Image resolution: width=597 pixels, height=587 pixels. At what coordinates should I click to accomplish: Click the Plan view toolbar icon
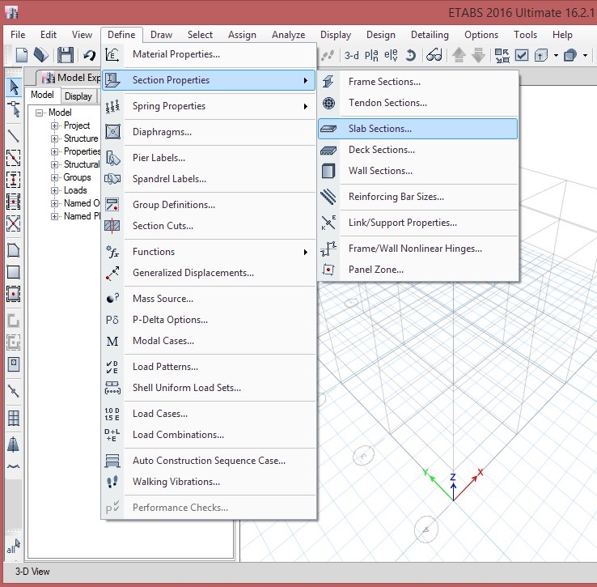click(371, 55)
